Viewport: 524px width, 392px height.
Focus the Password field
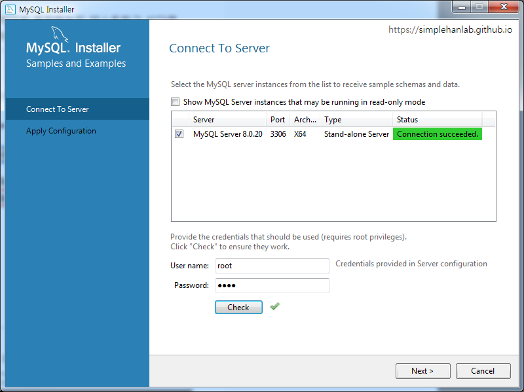[272, 285]
